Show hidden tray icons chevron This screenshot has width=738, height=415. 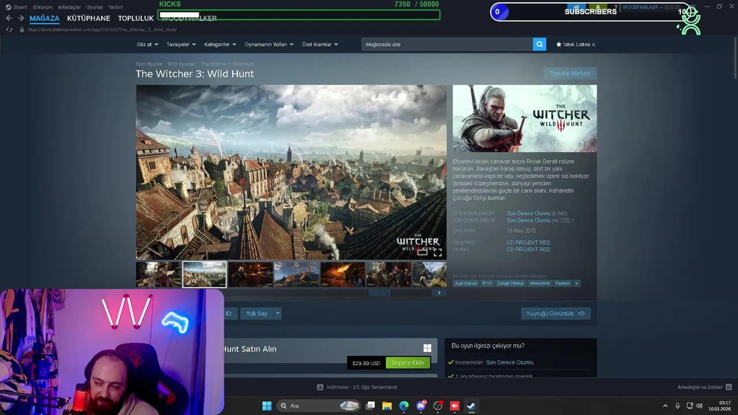point(665,406)
